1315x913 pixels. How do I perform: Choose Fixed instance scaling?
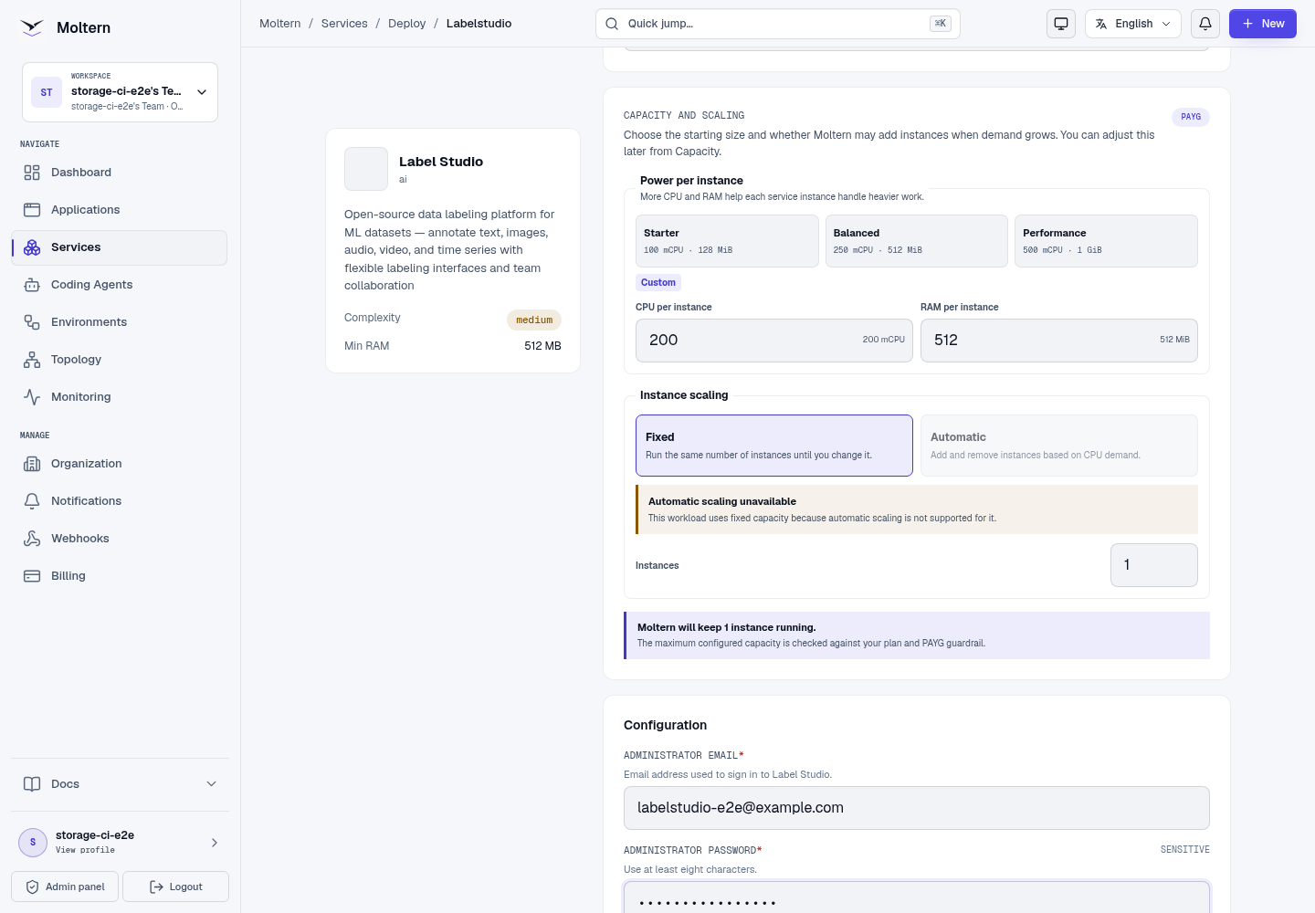(x=774, y=446)
